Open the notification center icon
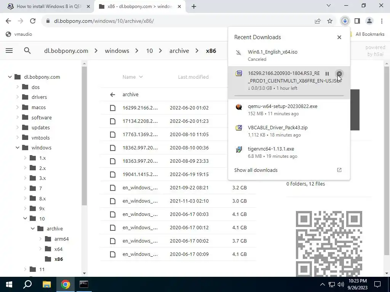390x292 pixels. click(377, 284)
